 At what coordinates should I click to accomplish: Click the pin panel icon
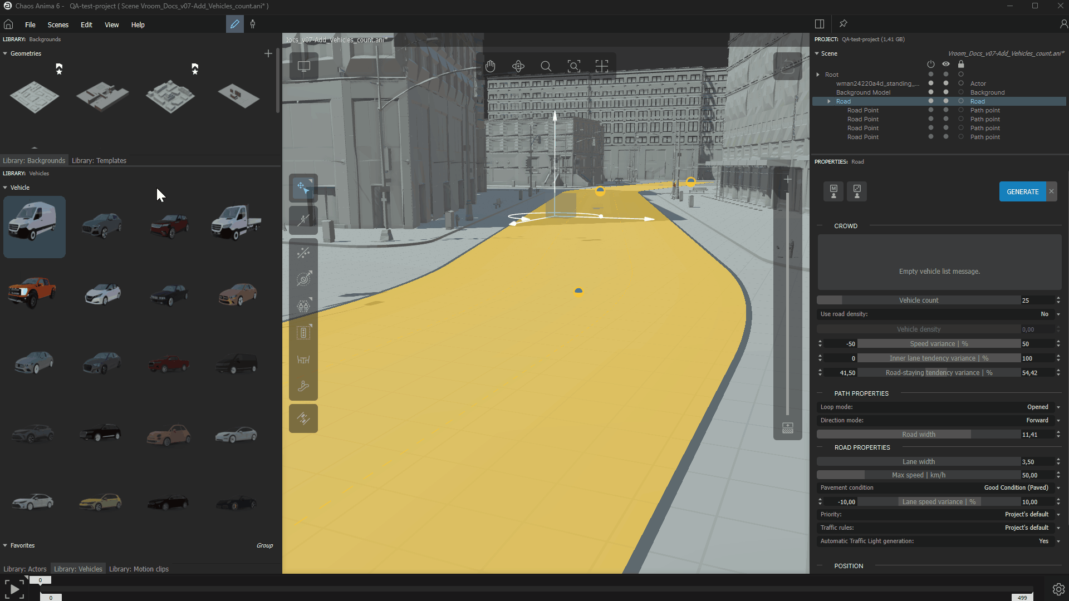click(844, 24)
